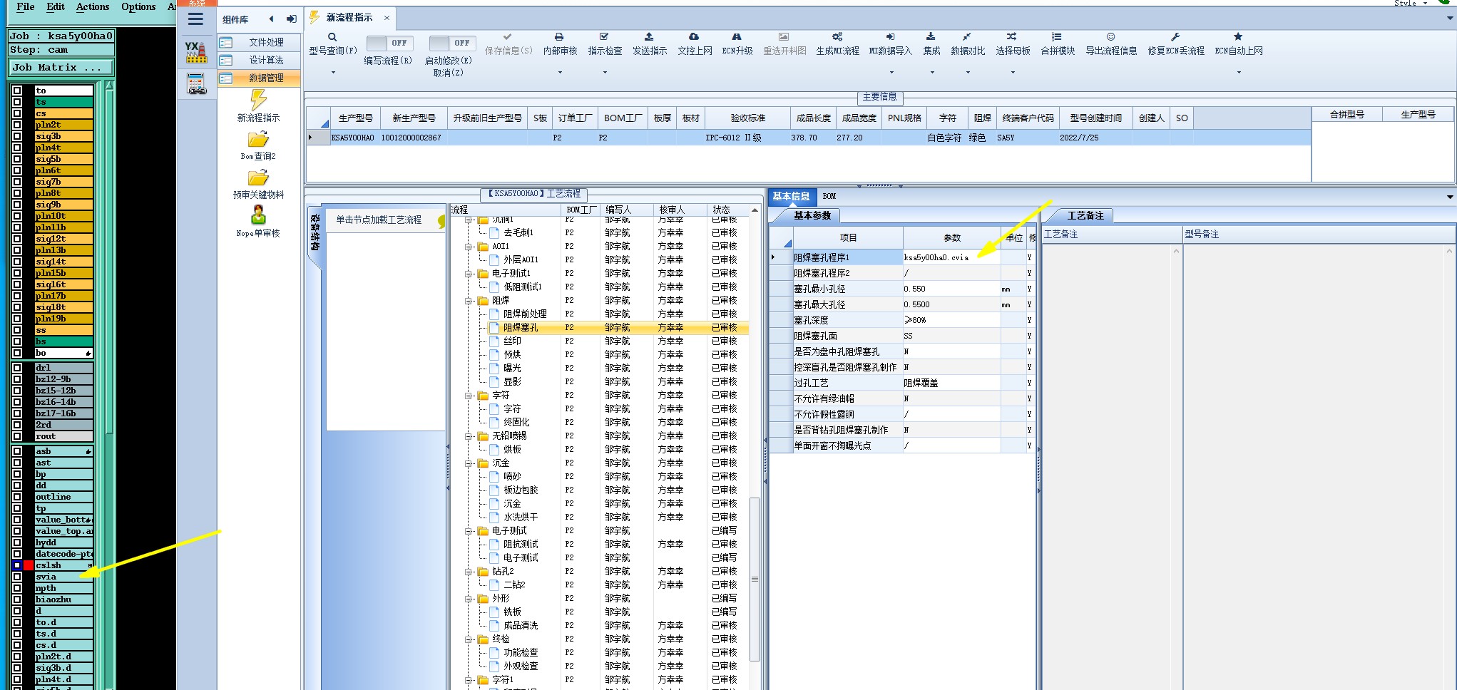Click 型号查询(F) search tool
Viewport: 1457px width, 690px height.
click(x=332, y=43)
